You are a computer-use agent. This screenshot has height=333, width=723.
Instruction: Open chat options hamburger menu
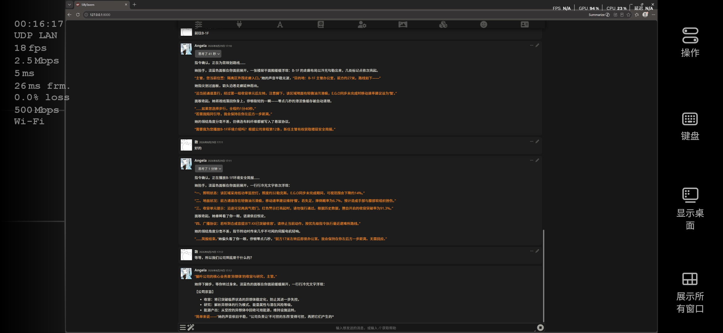(183, 327)
